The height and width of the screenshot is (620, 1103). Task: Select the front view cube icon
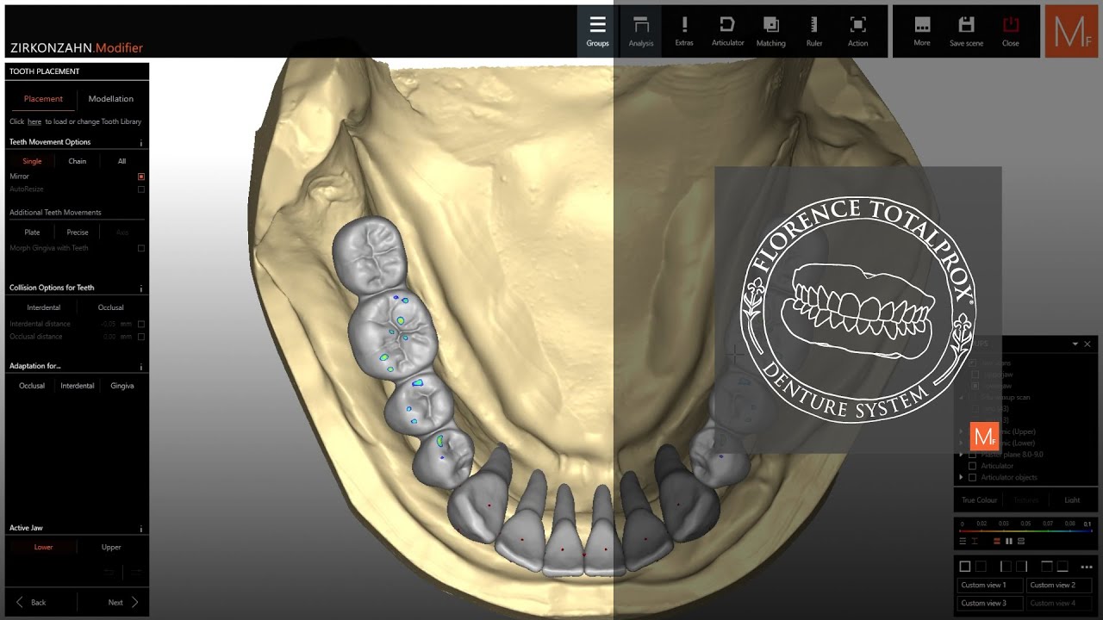965,566
